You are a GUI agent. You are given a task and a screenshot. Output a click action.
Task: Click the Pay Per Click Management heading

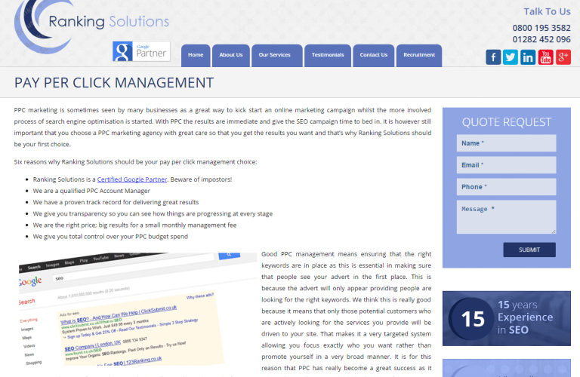pyautogui.click(x=114, y=83)
